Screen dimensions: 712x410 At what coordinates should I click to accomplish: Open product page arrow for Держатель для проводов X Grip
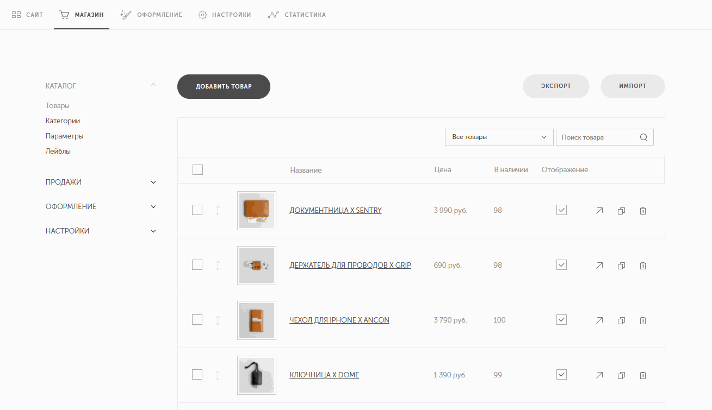click(x=599, y=266)
